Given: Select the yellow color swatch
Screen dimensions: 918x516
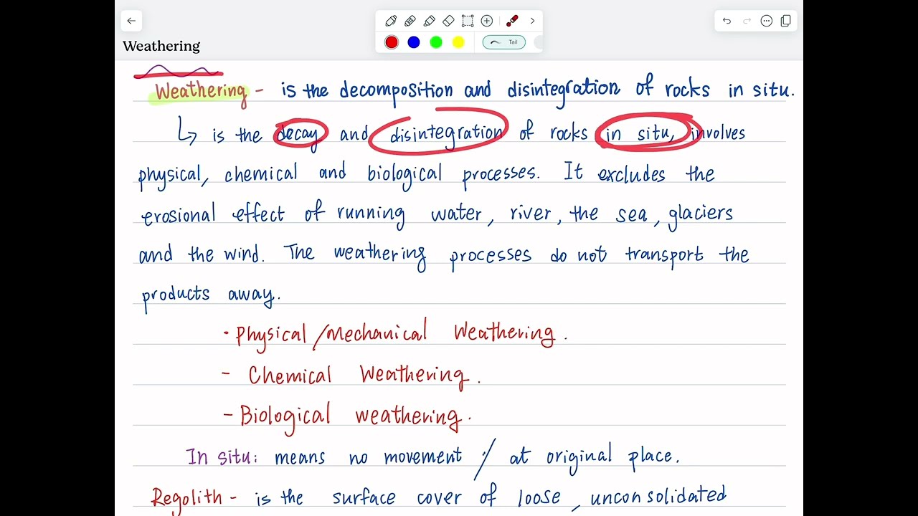Looking at the screenshot, I should tap(458, 42).
